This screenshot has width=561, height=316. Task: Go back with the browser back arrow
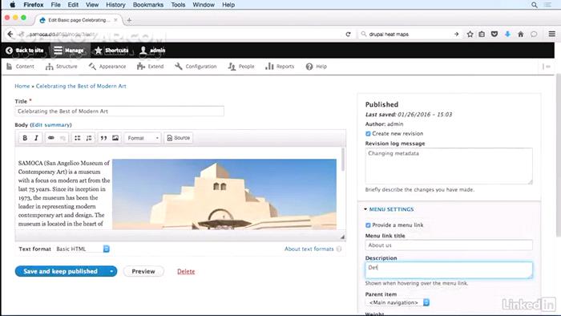click(x=10, y=34)
